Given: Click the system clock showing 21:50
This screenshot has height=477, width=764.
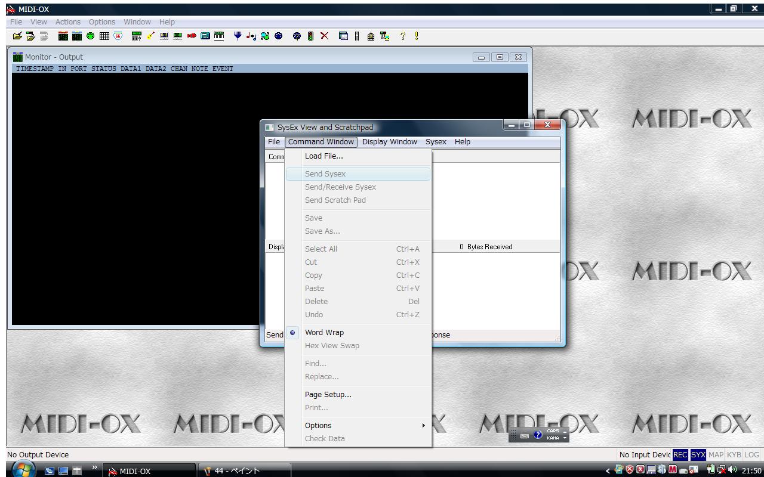Looking at the screenshot, I should point(751,471).
